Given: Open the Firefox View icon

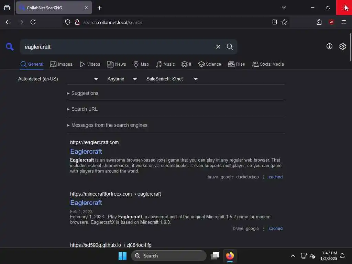Looking at the screenshot, I should (7, 8).
